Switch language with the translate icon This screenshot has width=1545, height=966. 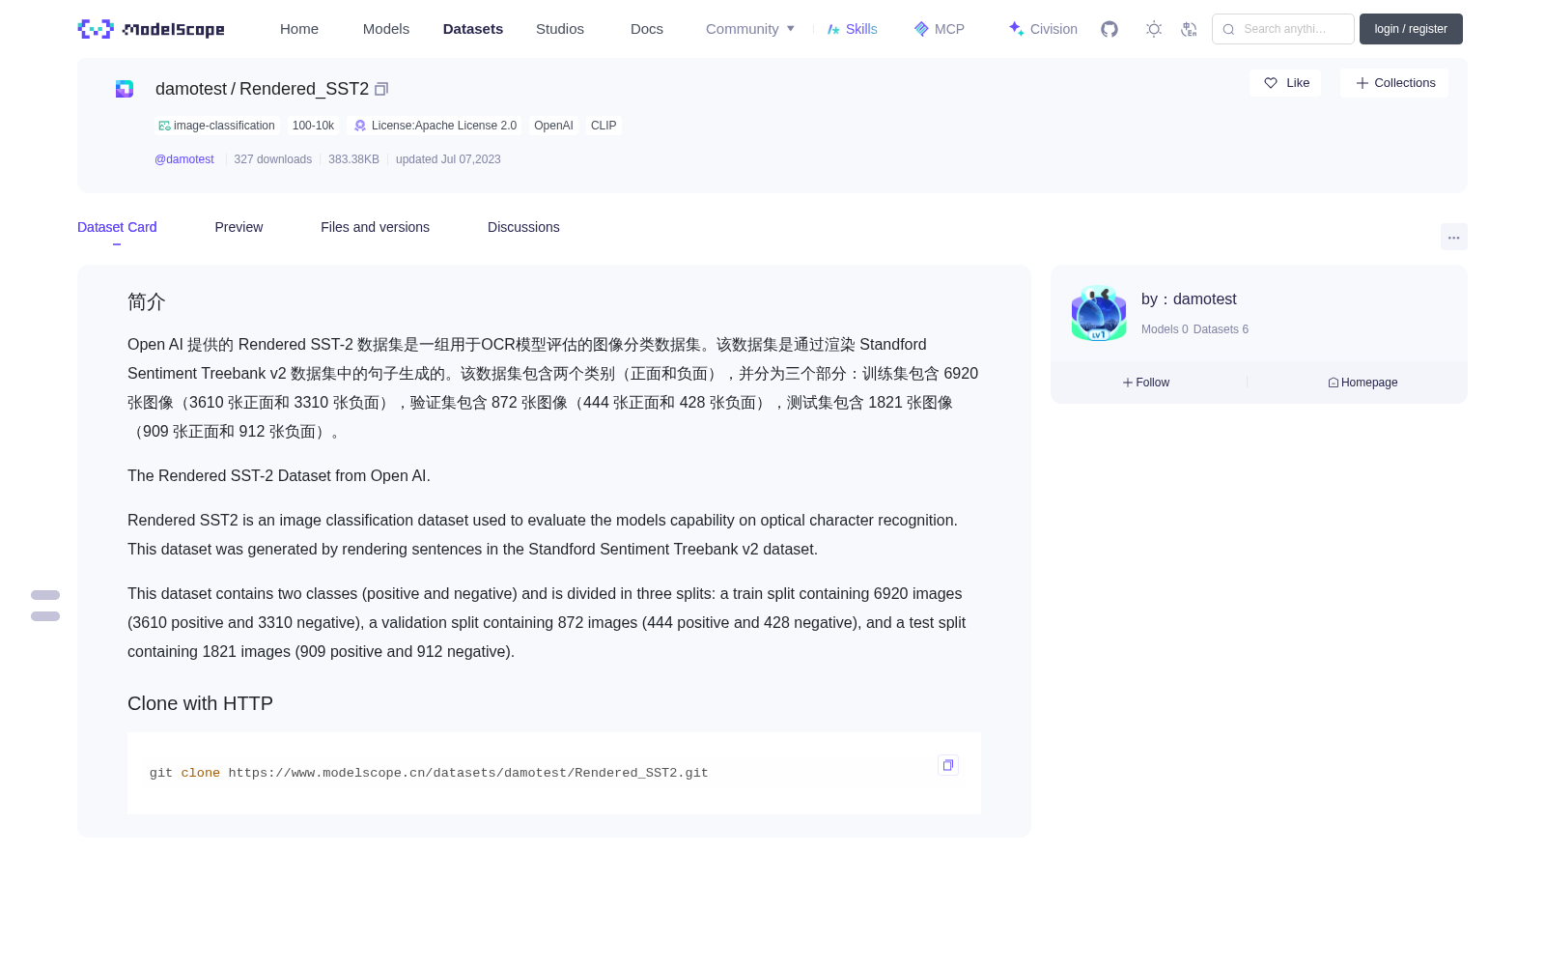[1189, 29]
